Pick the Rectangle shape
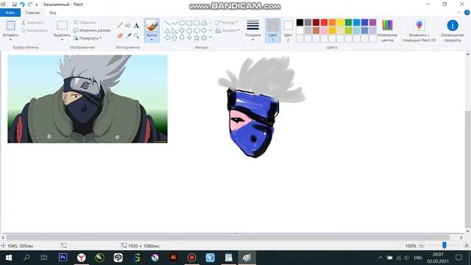This screenshot has height=265, width=471. point(189,23)
